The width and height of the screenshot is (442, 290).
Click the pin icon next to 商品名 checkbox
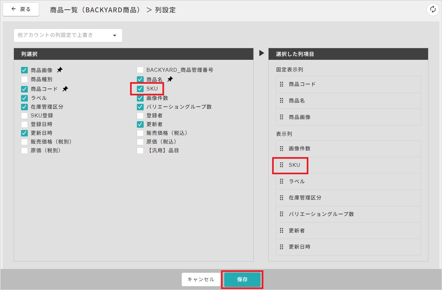click(170, 79)
